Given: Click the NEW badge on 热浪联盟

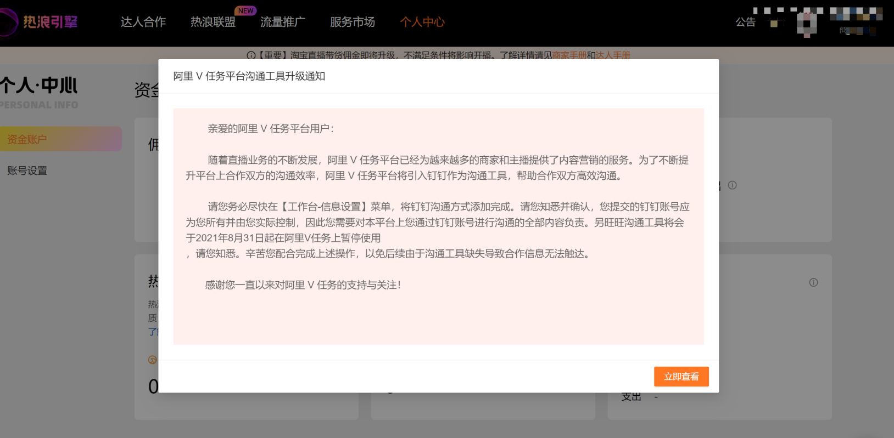Looking at the screenshot, I should [x=245, y=11].
